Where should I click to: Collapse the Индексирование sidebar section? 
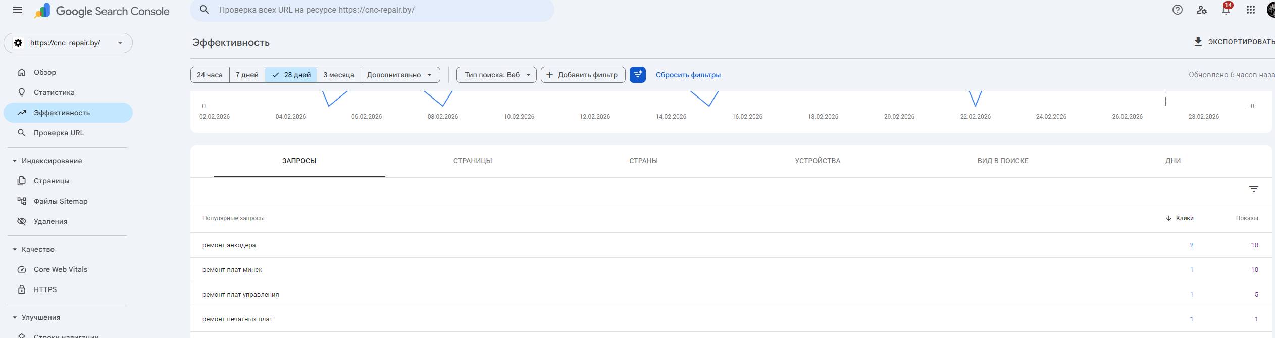tap(15, 161)
